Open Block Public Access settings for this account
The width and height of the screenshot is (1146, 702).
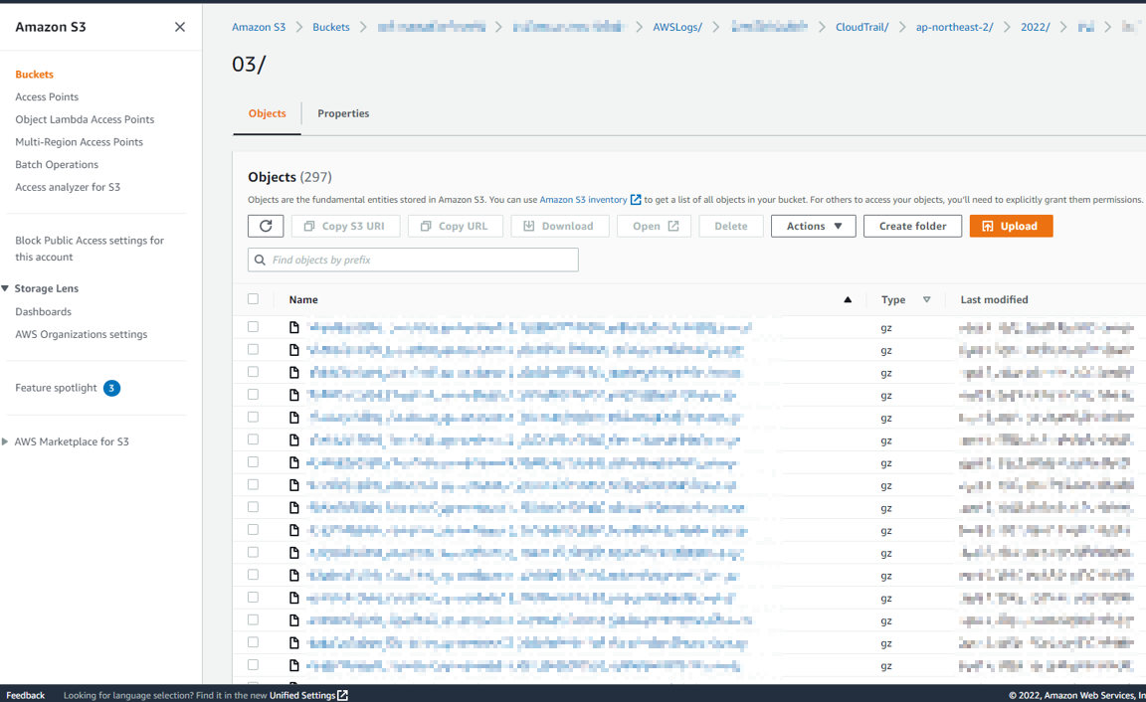click(x=90, y=249)
